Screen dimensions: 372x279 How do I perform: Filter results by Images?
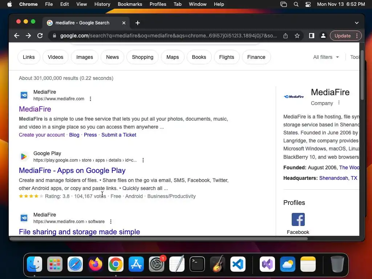pos(85,57)
